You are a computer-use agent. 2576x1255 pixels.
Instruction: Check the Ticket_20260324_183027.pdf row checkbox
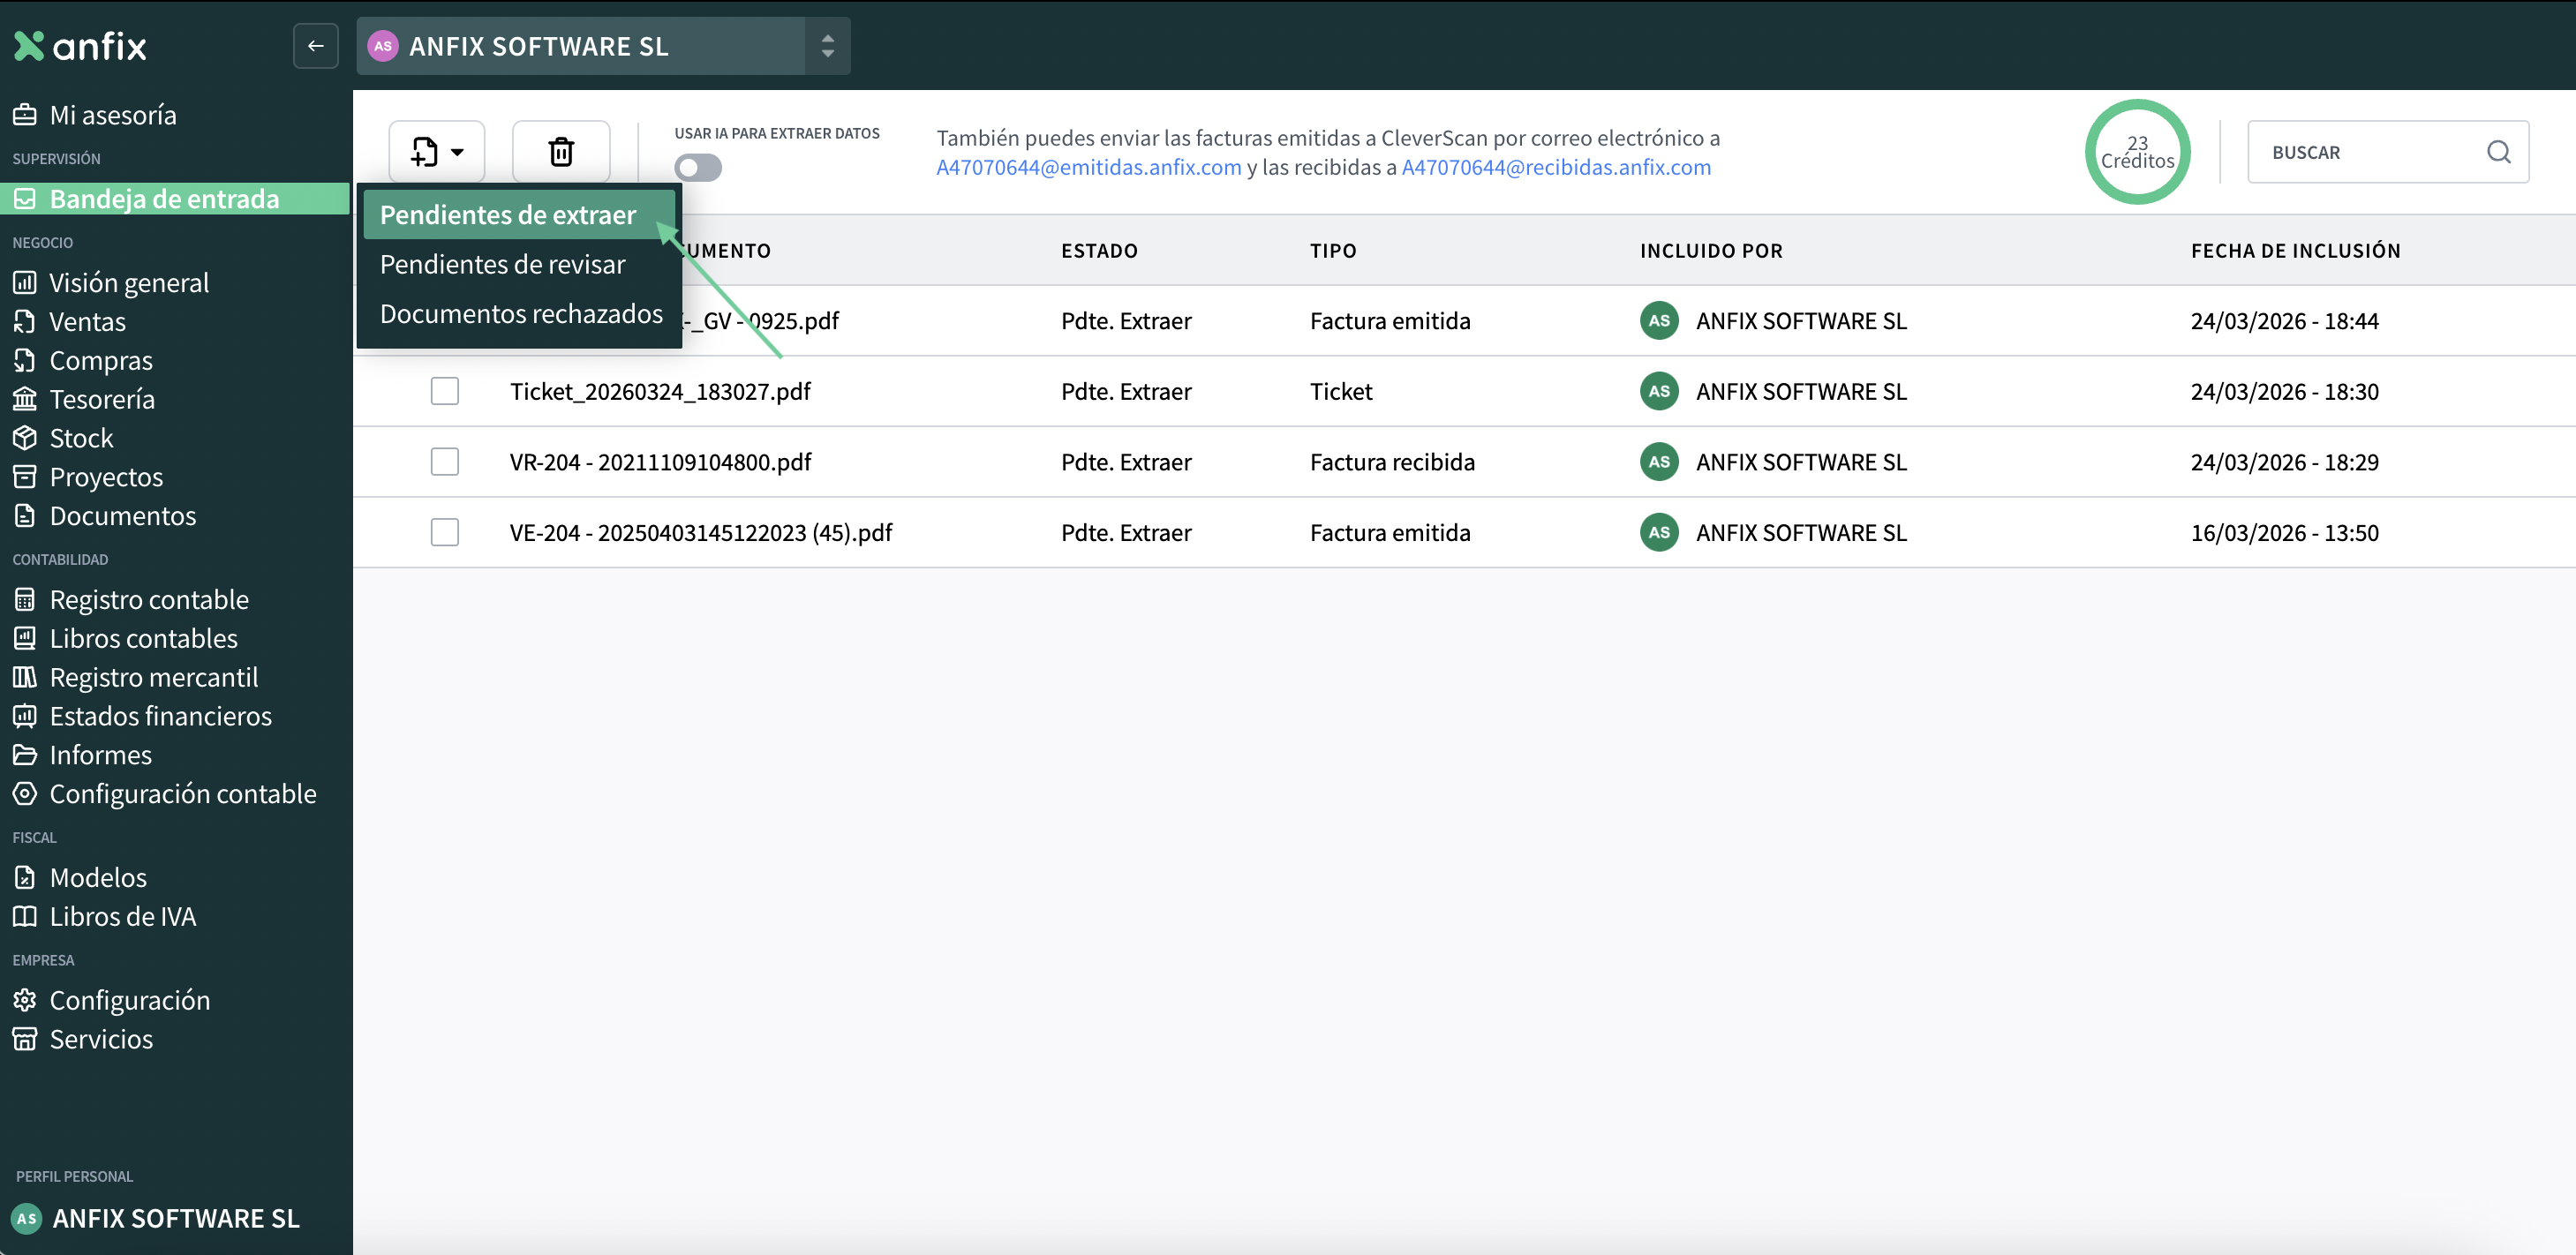(444, 391)
